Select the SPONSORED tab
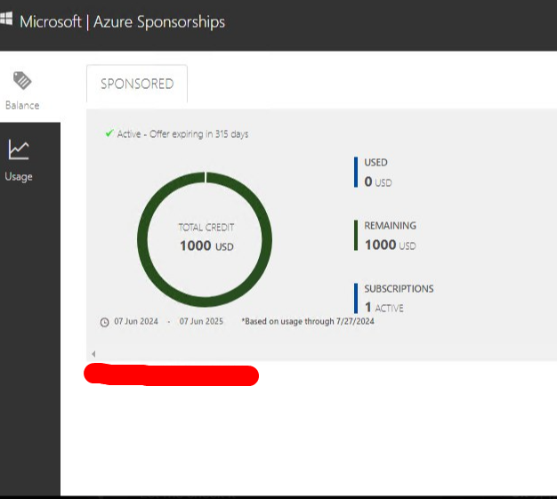This screenshot has height=499, width=557. coord(137,84)
